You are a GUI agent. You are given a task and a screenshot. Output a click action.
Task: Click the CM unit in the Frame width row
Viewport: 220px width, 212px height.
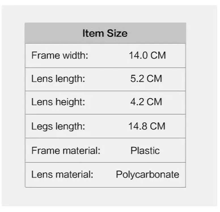tap(158, 55)
